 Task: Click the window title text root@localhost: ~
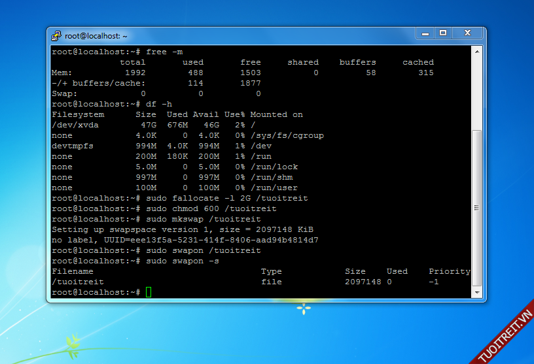pyautogui.click(x=97, y=36)
